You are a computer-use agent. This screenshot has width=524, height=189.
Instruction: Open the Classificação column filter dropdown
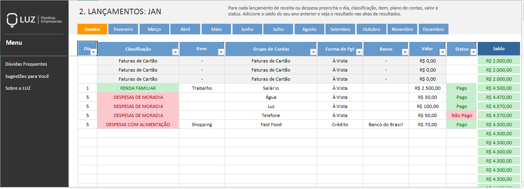(x=175, y=52)
